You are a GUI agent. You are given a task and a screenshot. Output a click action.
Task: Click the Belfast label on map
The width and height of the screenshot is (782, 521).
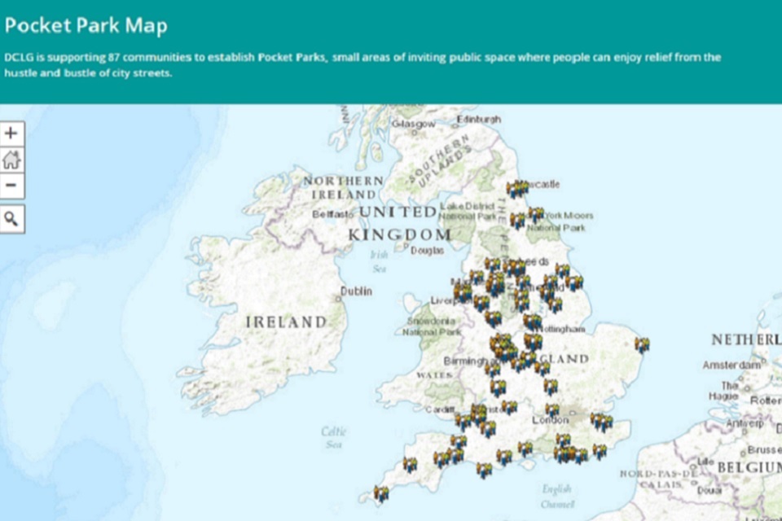tap(332, 214)
